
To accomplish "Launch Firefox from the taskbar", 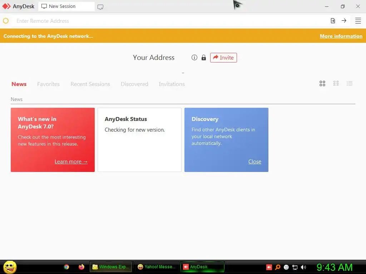I will pyautogui.click(x=81, y=267).
